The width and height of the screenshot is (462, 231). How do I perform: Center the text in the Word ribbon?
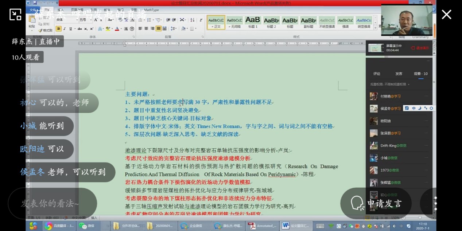point(146,29)
